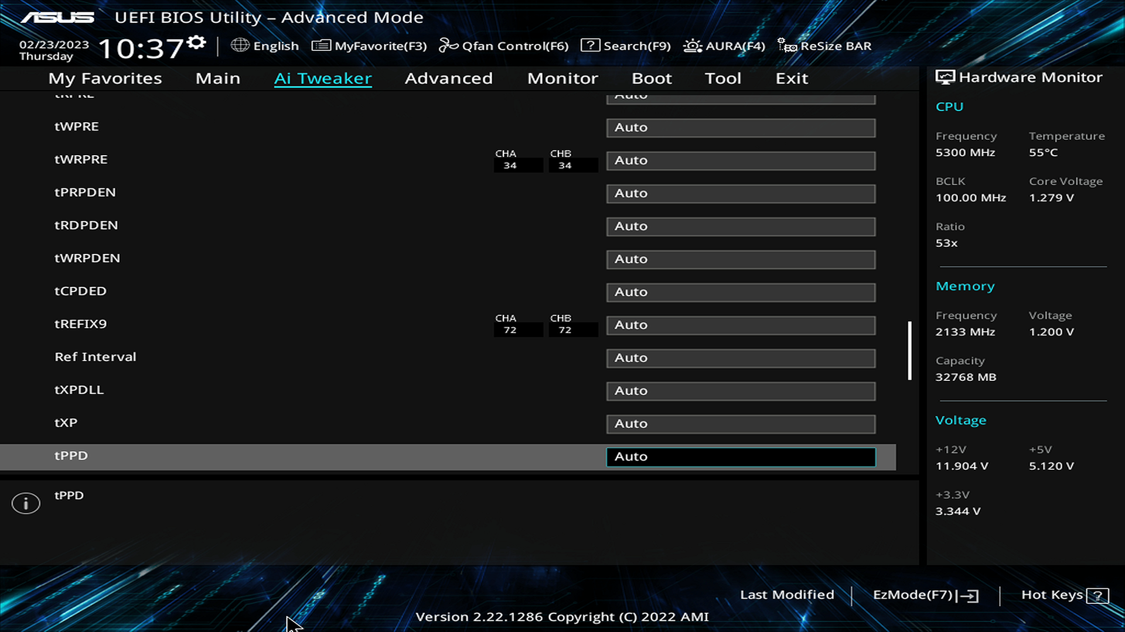Click the Last Modified button
The width and height of the screenshot is (1125, 632).
coord(787,595)
